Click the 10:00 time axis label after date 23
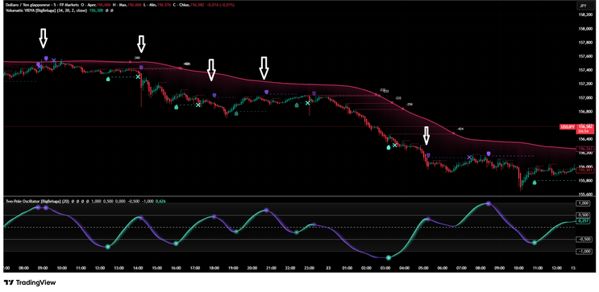 tap(518, 268)
